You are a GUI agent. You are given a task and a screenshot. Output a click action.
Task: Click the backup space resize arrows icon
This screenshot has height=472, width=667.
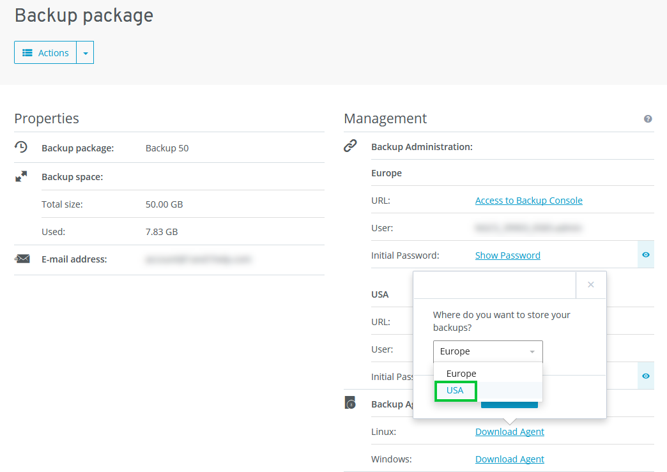point(22,176)
